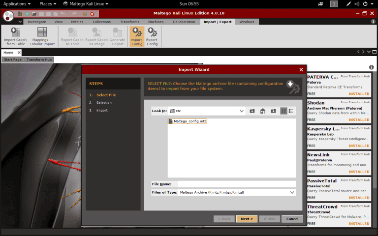Screen dimensions: 378x236
Task: Create new folder in file chooser
Action: click(x=273, y=111)
